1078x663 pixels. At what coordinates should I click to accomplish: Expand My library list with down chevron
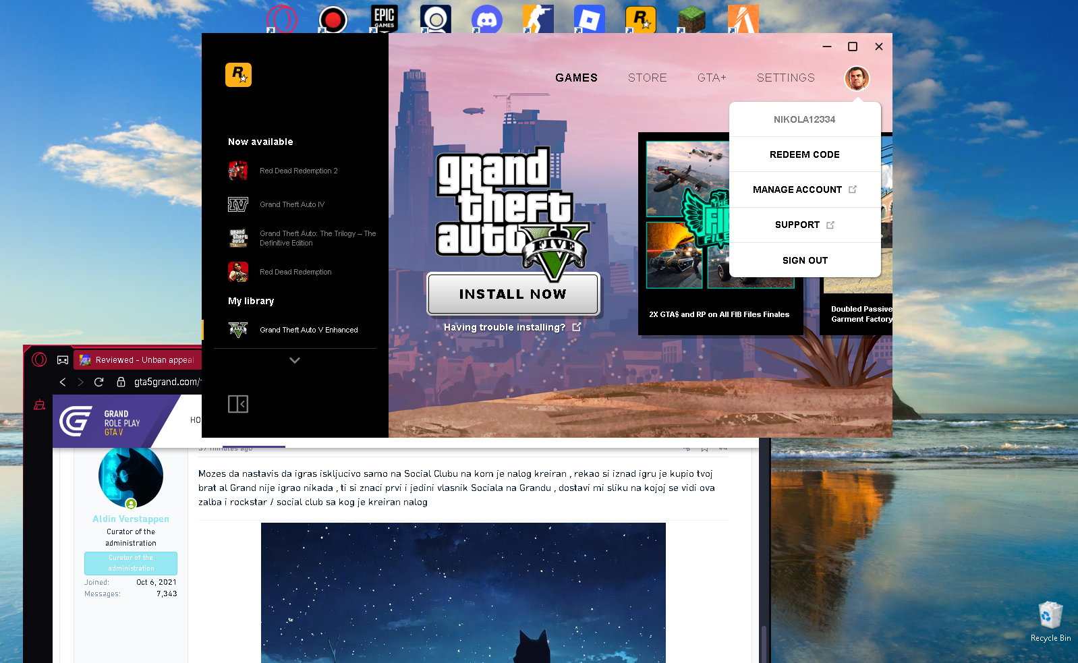[295, 360]
